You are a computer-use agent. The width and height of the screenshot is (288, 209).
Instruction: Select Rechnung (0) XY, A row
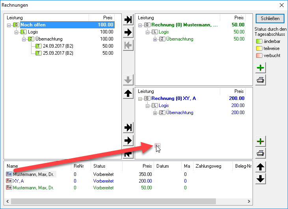click(x=174, y=98)
